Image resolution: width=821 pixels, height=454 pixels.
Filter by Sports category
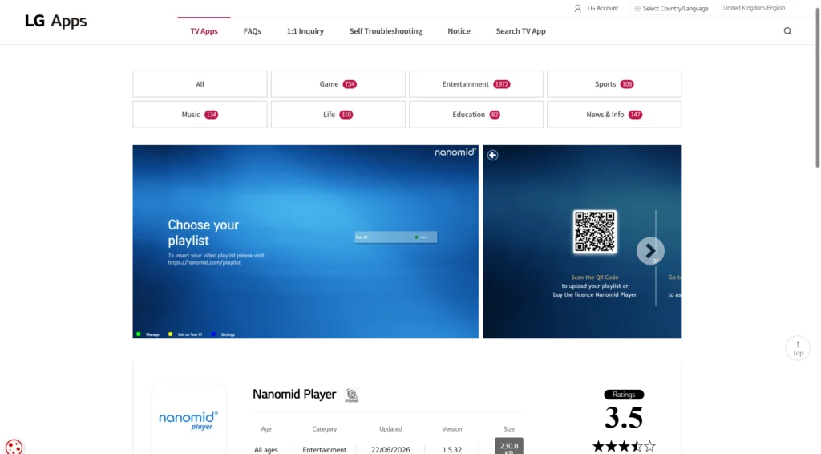614,83
